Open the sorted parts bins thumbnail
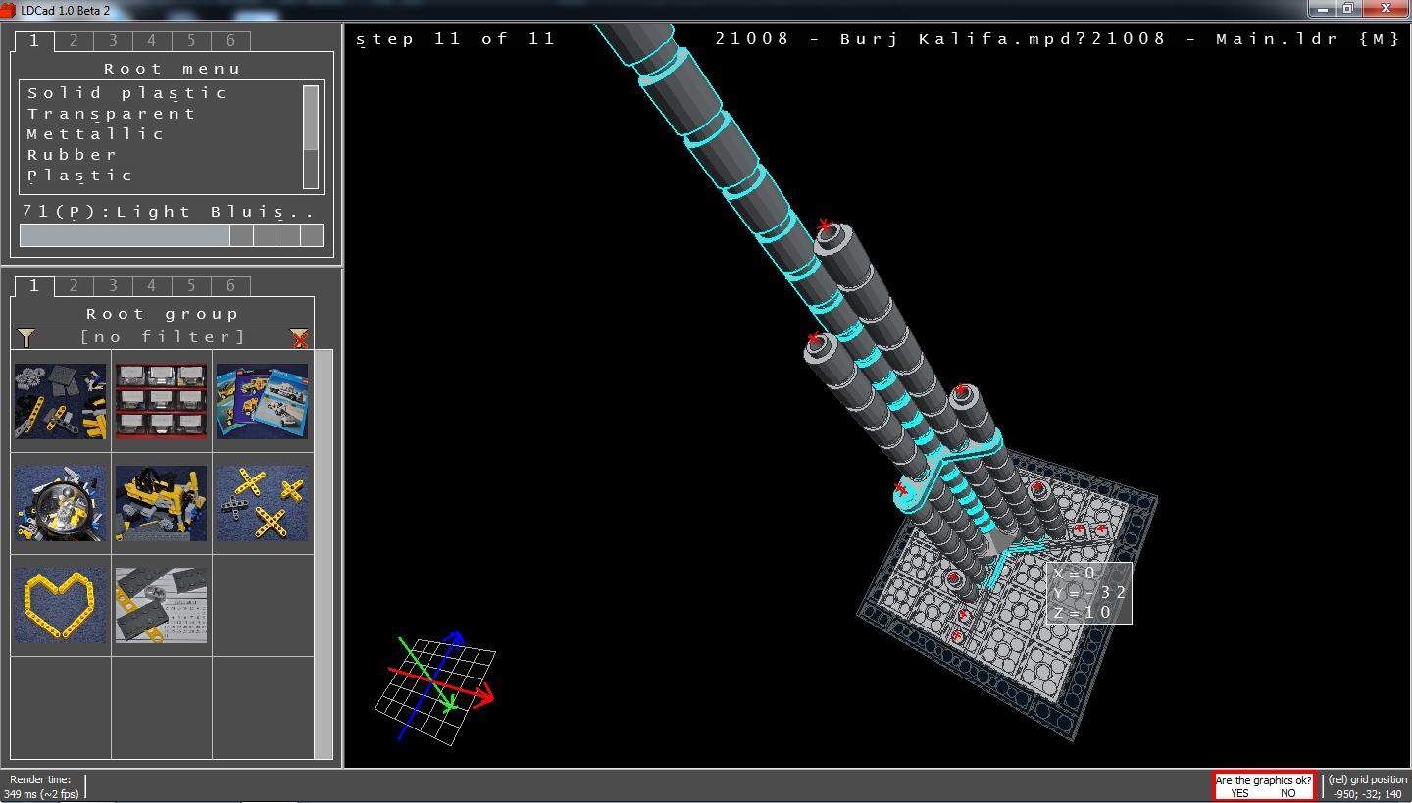 coord(161,401)
